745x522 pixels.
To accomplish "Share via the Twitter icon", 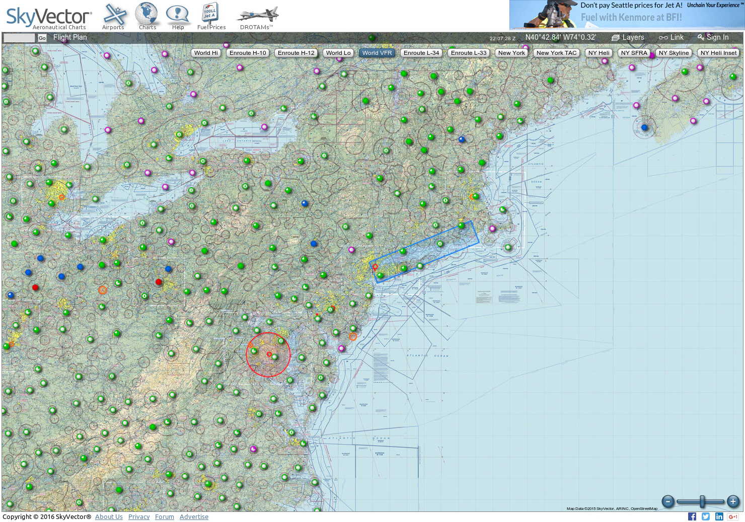I will coord(706,516).
